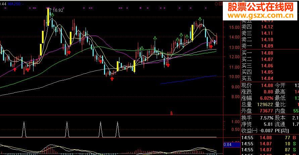The height and width of the screenshot is (155, 299).
Task: Click the 9.00 price axis label
Action: tap(235, 87)
